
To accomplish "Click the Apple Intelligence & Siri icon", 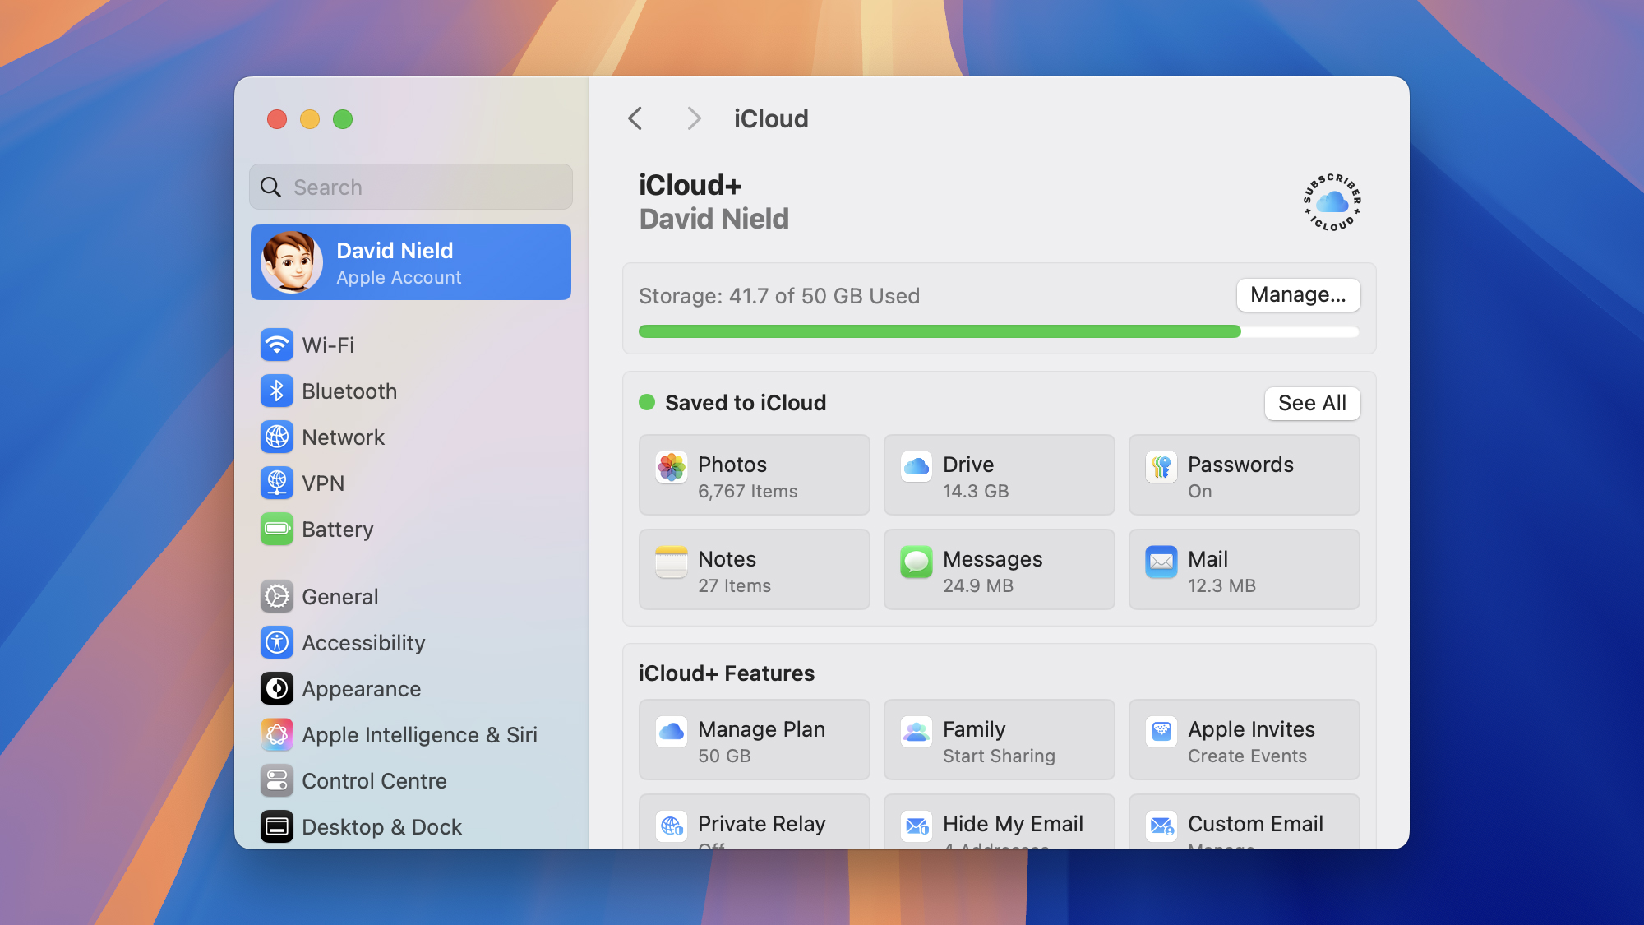I will [x=278, y=734].
